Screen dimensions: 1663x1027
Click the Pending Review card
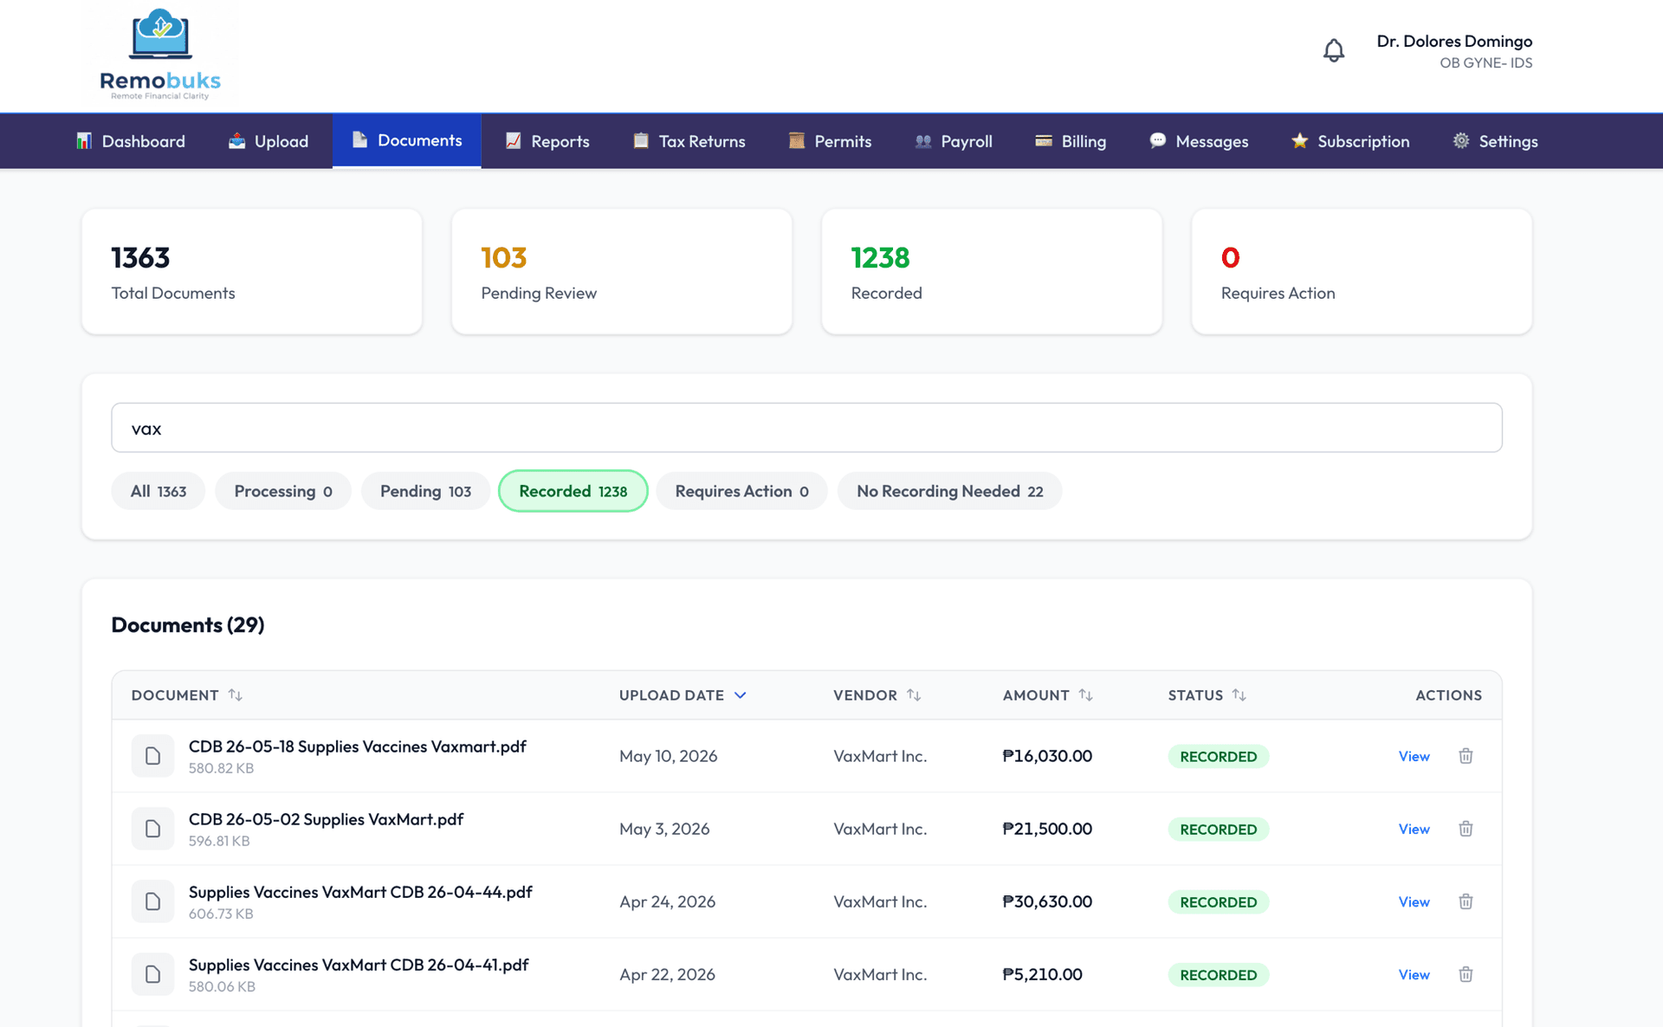point(622,271)
